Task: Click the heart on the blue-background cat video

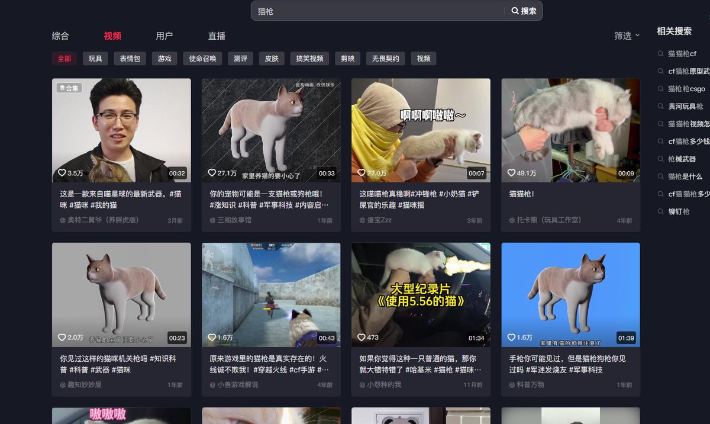Action: click(x=511, y=338)
